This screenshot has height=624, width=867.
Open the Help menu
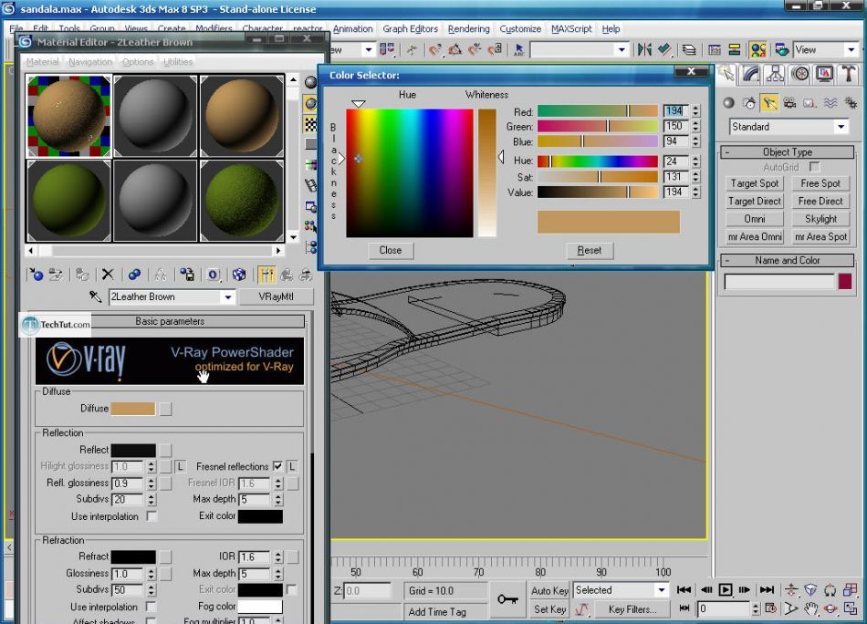(x=611, y=29)
